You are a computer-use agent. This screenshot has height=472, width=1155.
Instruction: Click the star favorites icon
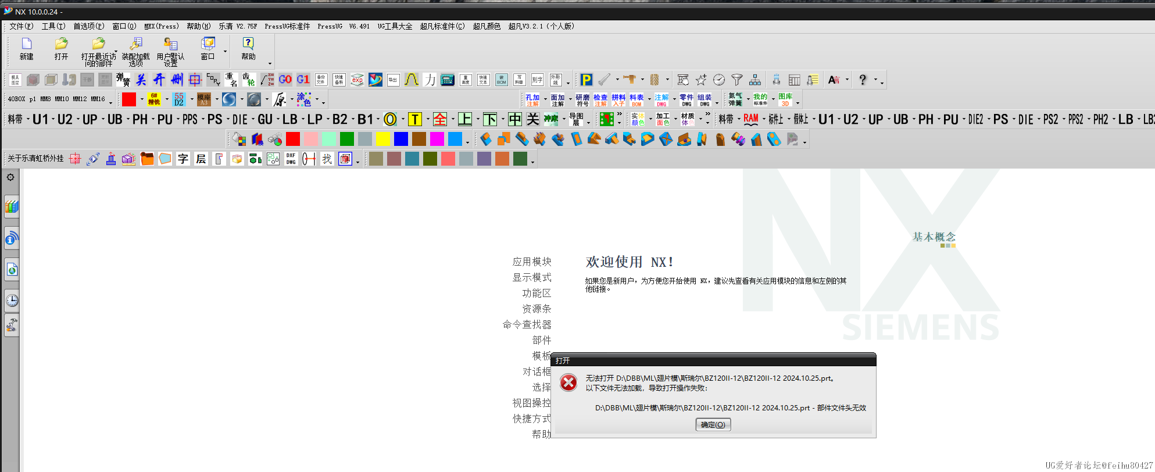[x=701, y=80]
